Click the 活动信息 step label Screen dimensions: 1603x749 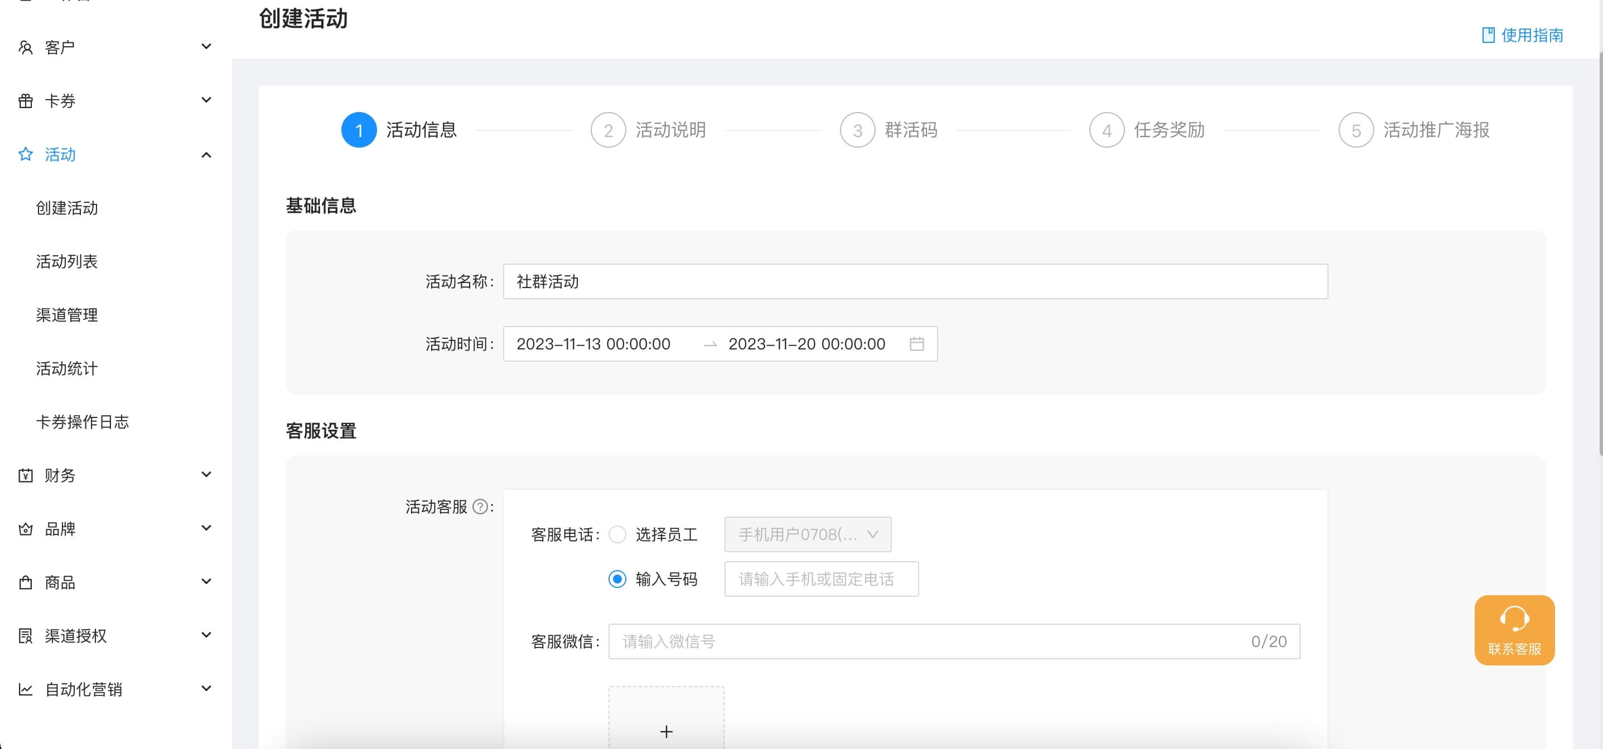tap(421, 130)
